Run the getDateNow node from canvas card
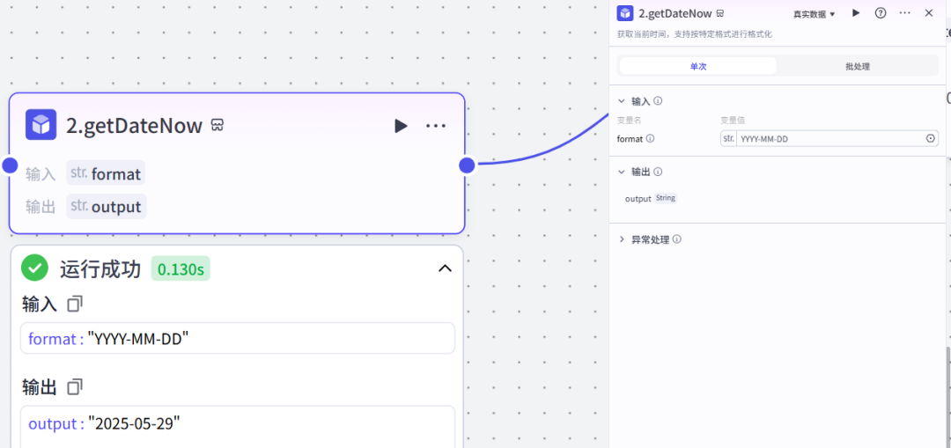 pos(401,126)
